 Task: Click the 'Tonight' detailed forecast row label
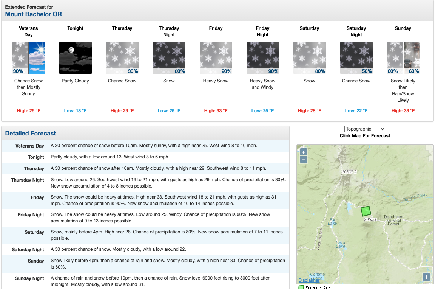point(36,157)
